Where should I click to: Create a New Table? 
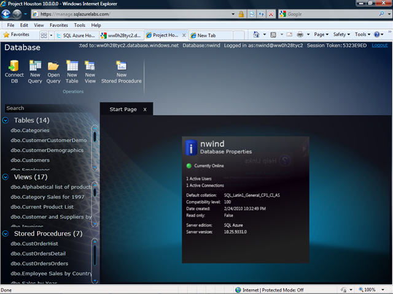pyautogui.click(x=72, y=66)
